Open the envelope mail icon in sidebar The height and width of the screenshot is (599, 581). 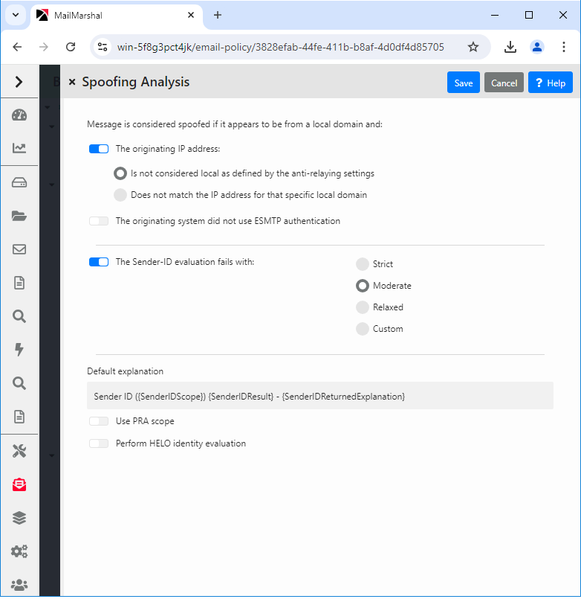pos(19,249)
